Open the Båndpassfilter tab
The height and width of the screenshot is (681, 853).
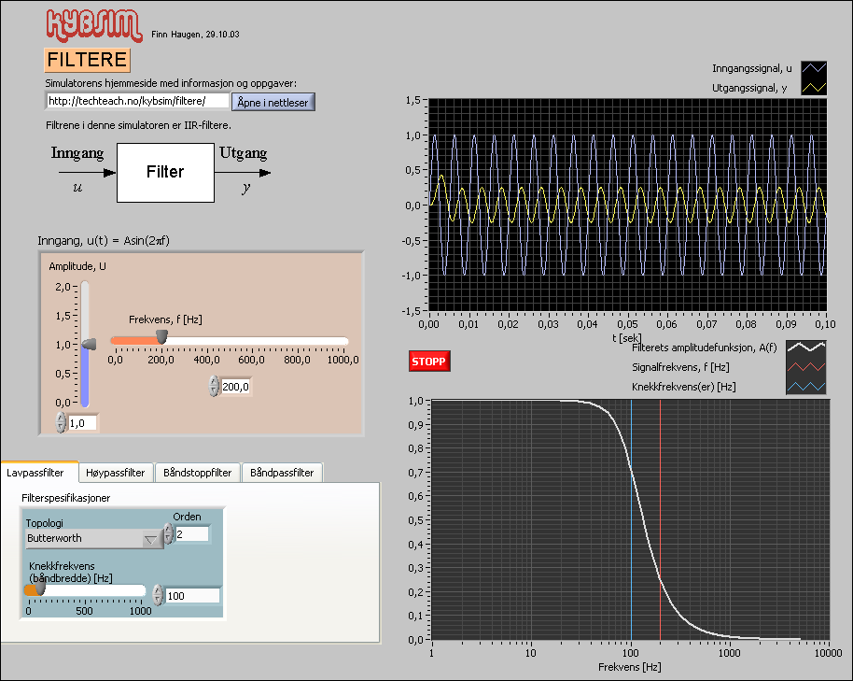click(283, 473)
